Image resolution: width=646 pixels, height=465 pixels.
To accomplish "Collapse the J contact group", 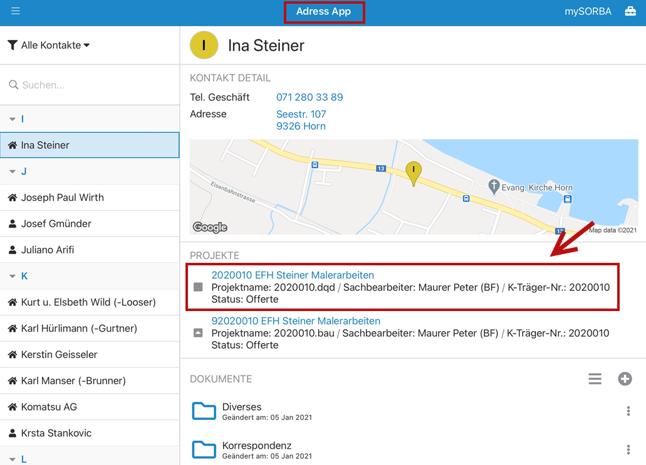I will click(x=13, y=171).
